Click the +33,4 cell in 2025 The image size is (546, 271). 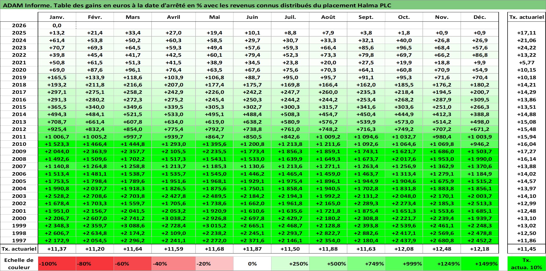(133, 33)
